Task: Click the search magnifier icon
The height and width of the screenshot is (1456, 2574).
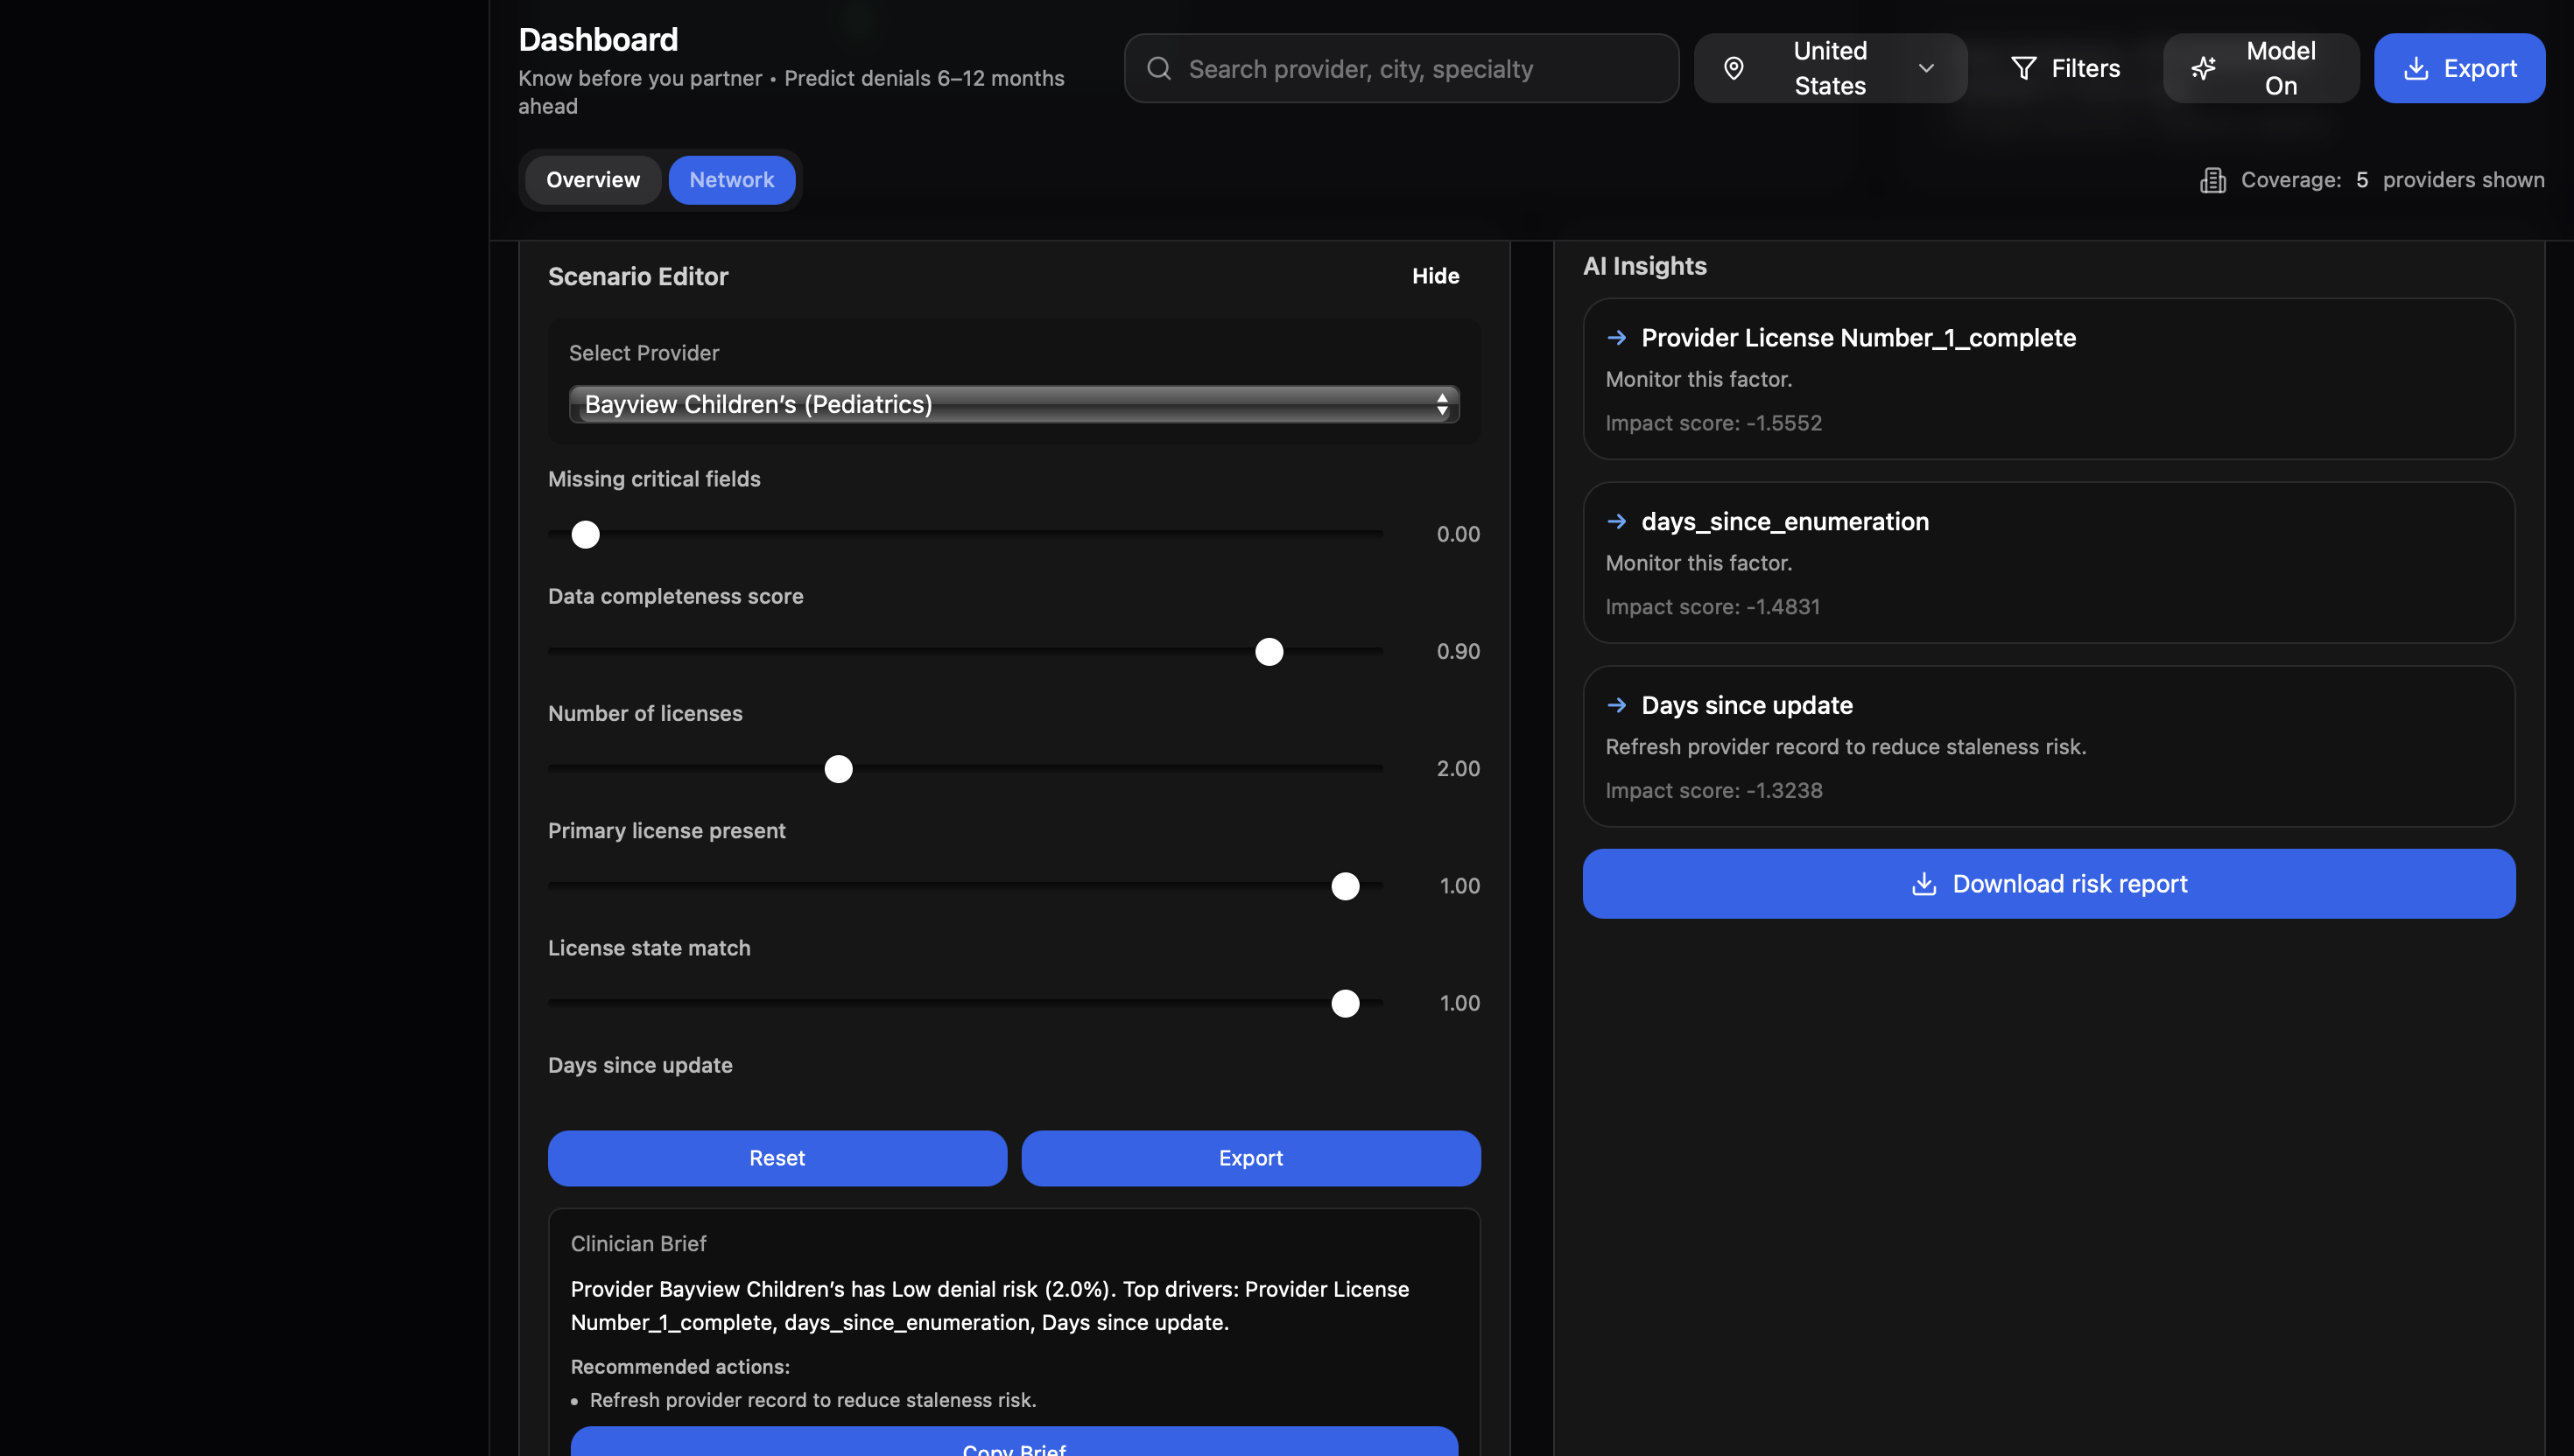Action: pos(1158,68)
